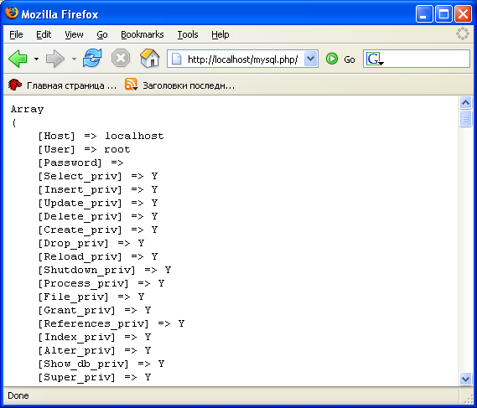477x408 pixels.
Task: Click the RSS feed icon on bookmarks toolbar
Action: 131,85
